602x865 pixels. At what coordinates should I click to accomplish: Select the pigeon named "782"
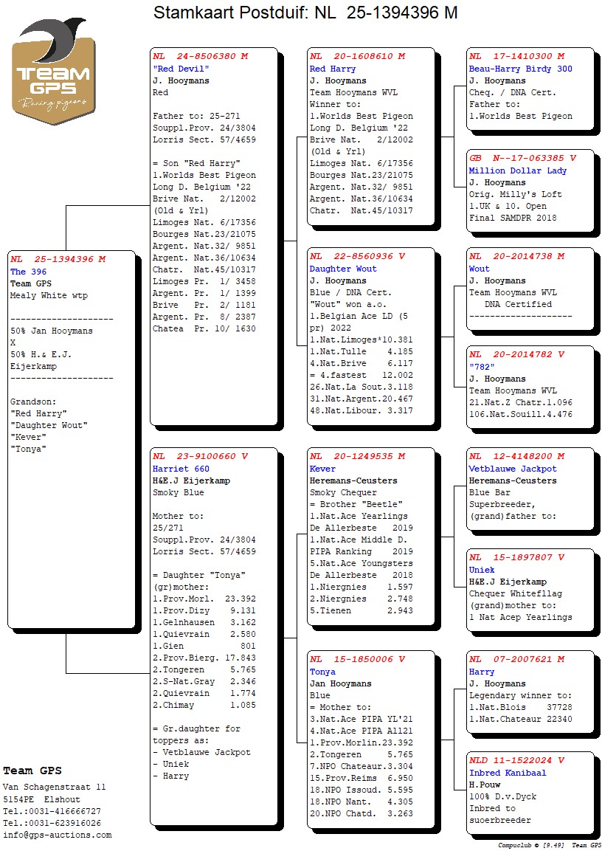point(482,367)
